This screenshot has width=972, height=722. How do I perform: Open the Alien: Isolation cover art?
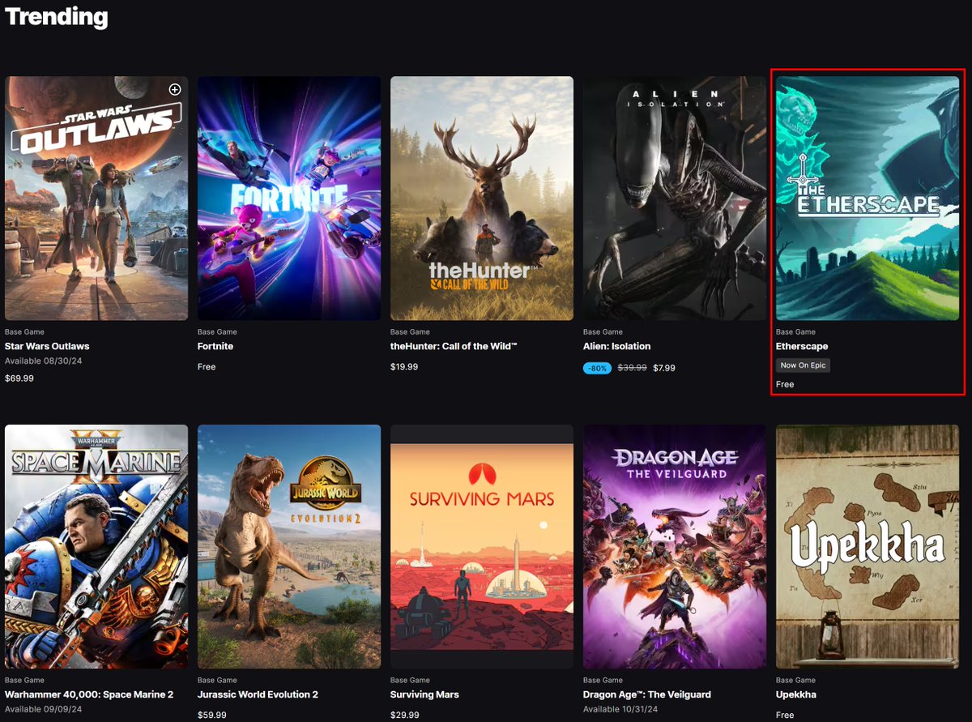click(x=675, y=199)
